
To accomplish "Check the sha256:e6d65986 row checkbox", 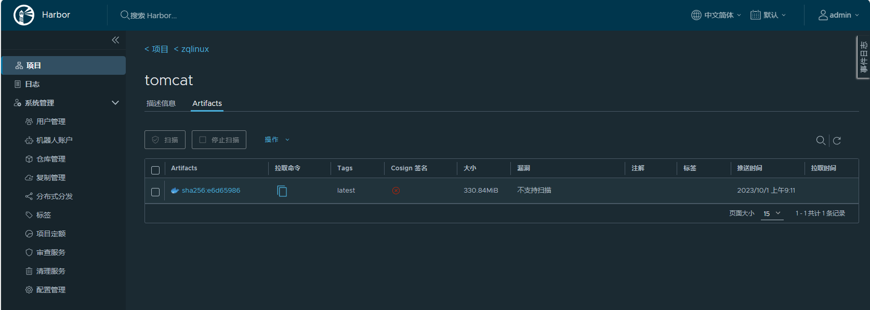I will [x=155, y=192].
